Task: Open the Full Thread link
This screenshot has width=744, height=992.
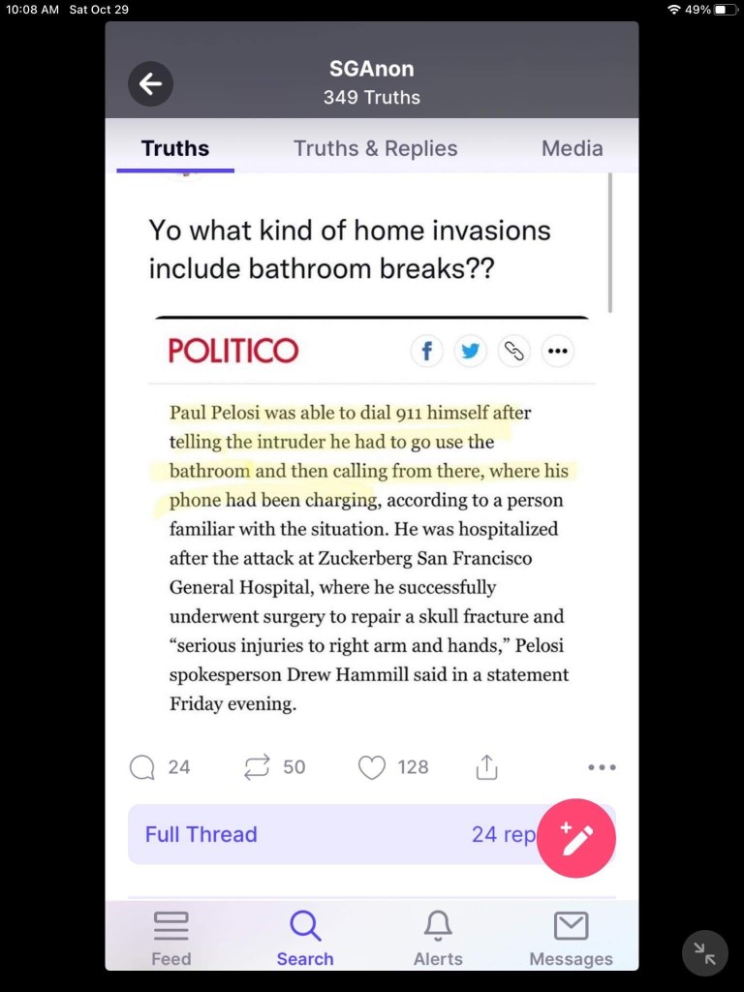Action: pyautogui.click(x=201, y=834)
